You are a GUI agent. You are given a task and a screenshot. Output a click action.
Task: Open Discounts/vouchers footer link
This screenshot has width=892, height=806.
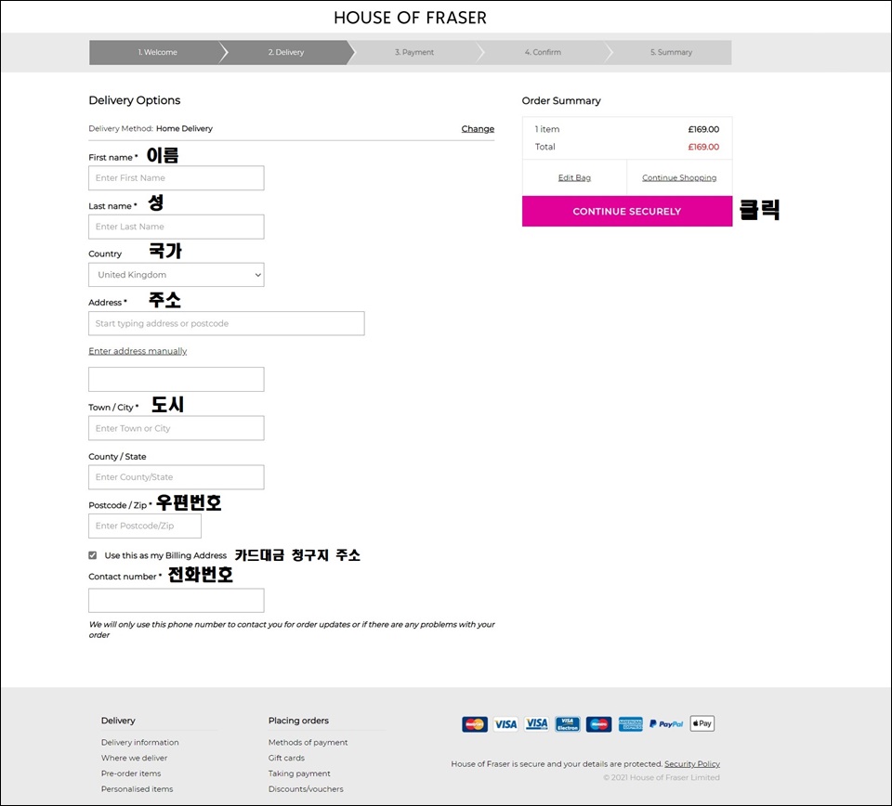(x=306, y=789)
